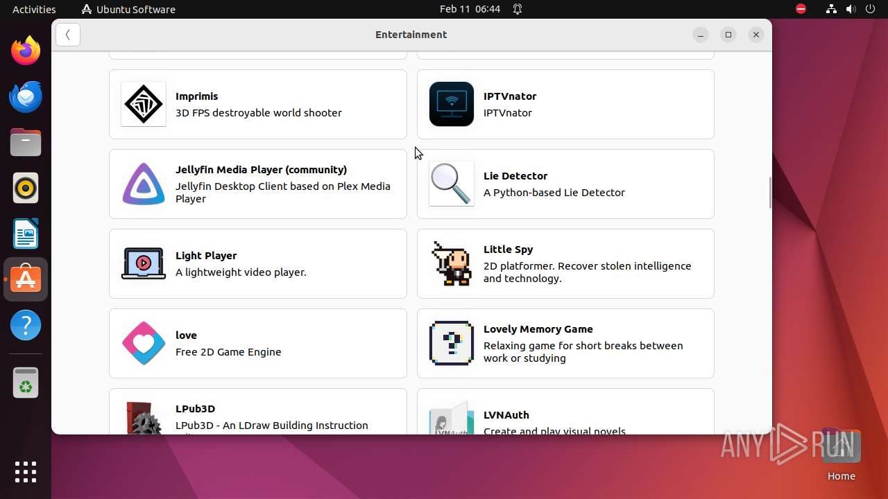Open the LVNAuth title text
This screenshot has width=888, height=499.
click(x=506, y=415)
